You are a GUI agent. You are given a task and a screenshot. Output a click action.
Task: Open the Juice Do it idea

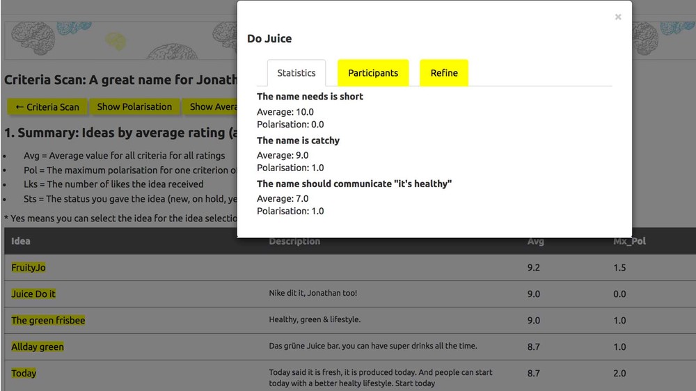tap(33, 294)
